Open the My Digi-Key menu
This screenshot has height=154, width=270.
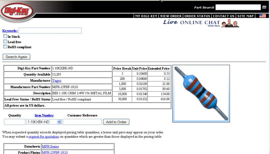[x=146, y=16]
